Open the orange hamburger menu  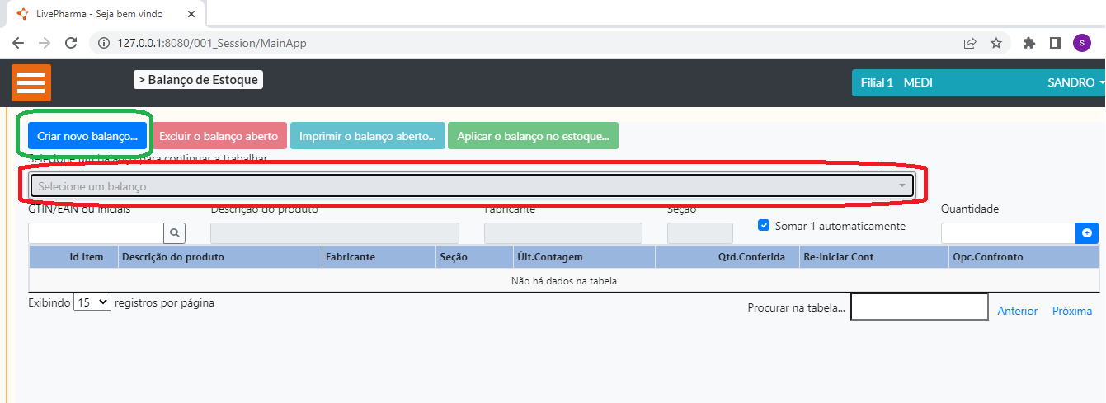click(31, 82)
